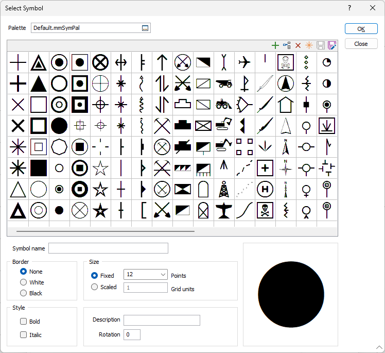
Task: Open the palette file browse button
Action: click(x=145, y=28)
